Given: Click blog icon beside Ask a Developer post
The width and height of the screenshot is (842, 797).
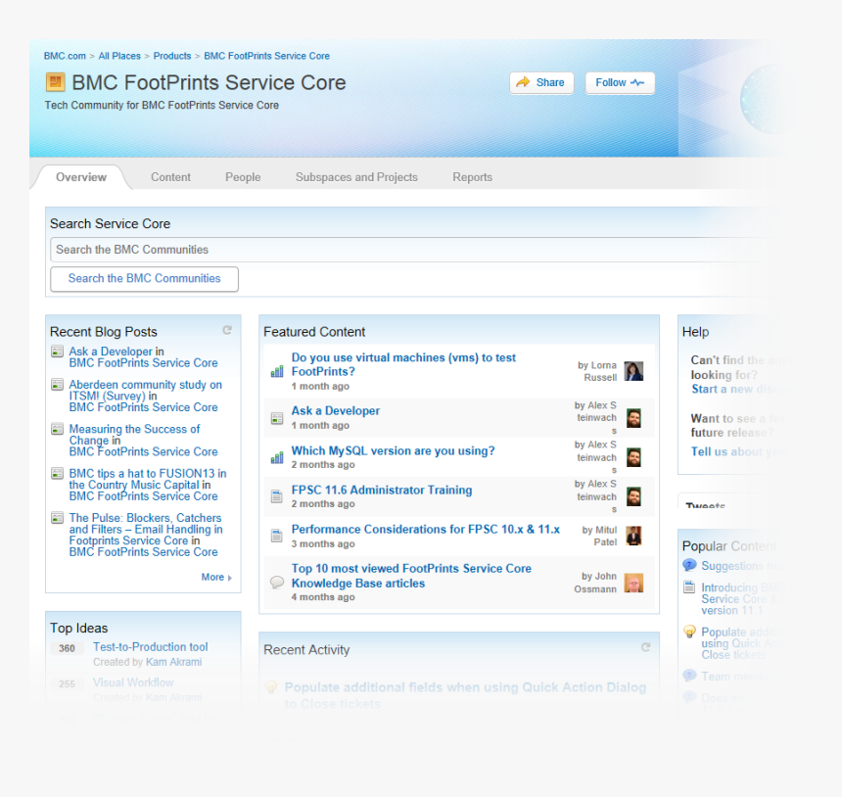Looking at the screenshot, I should click(57, 352).
